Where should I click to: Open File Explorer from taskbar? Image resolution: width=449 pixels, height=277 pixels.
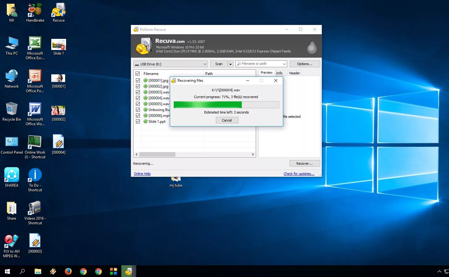point(38,271)
